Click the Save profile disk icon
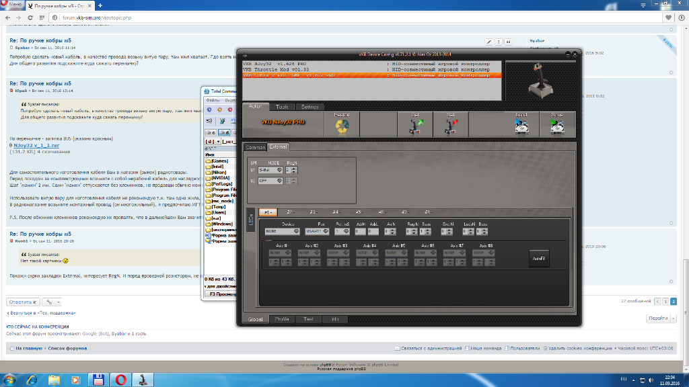This screenshot has height=387, width=689. pos(556,124)
